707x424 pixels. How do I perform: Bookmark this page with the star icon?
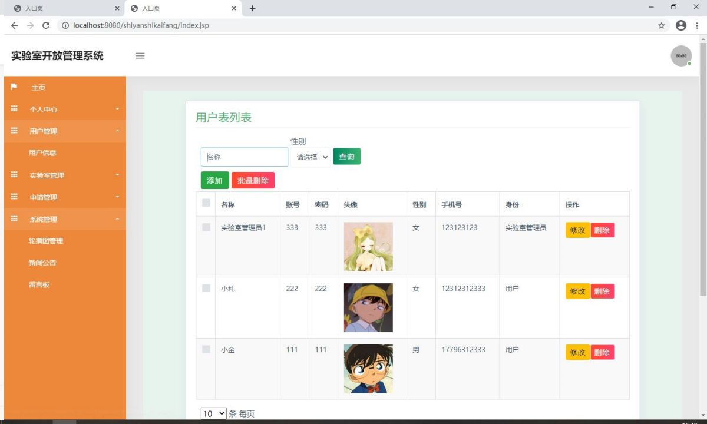click(x=662, y=25)
